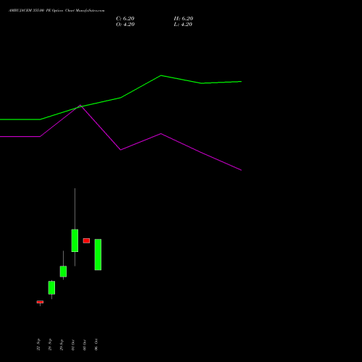Click the '03 Oct' date axis label

[x=85, y=345]
